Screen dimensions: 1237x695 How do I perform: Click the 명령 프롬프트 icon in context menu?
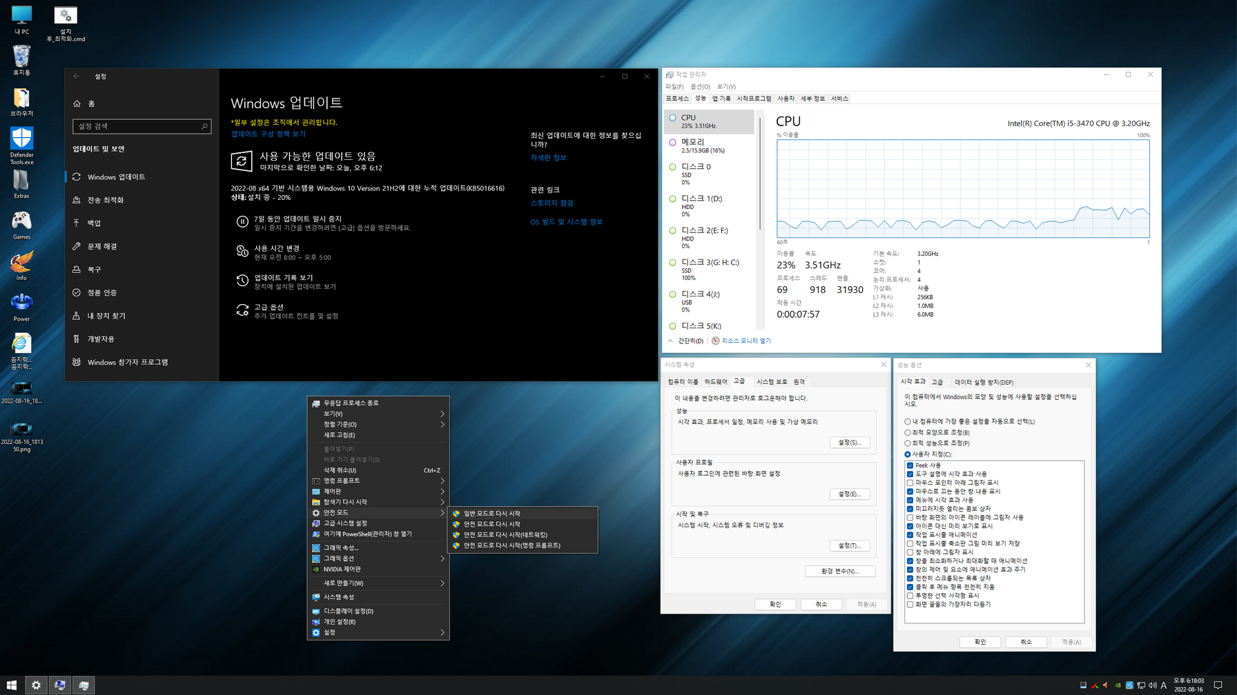tap(316, 481)
